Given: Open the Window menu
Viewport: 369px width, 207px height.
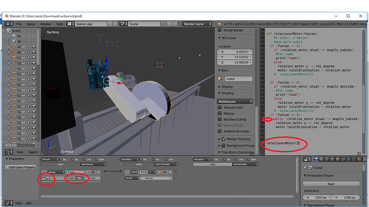Looking at the screenshot, I should (45, 24).
